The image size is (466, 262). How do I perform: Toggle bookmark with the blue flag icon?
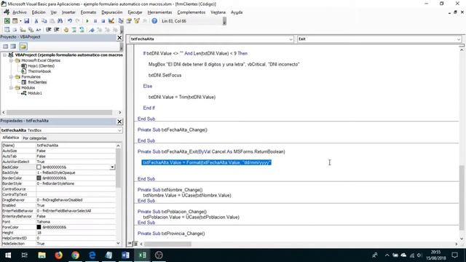click(x=92, y=30)
